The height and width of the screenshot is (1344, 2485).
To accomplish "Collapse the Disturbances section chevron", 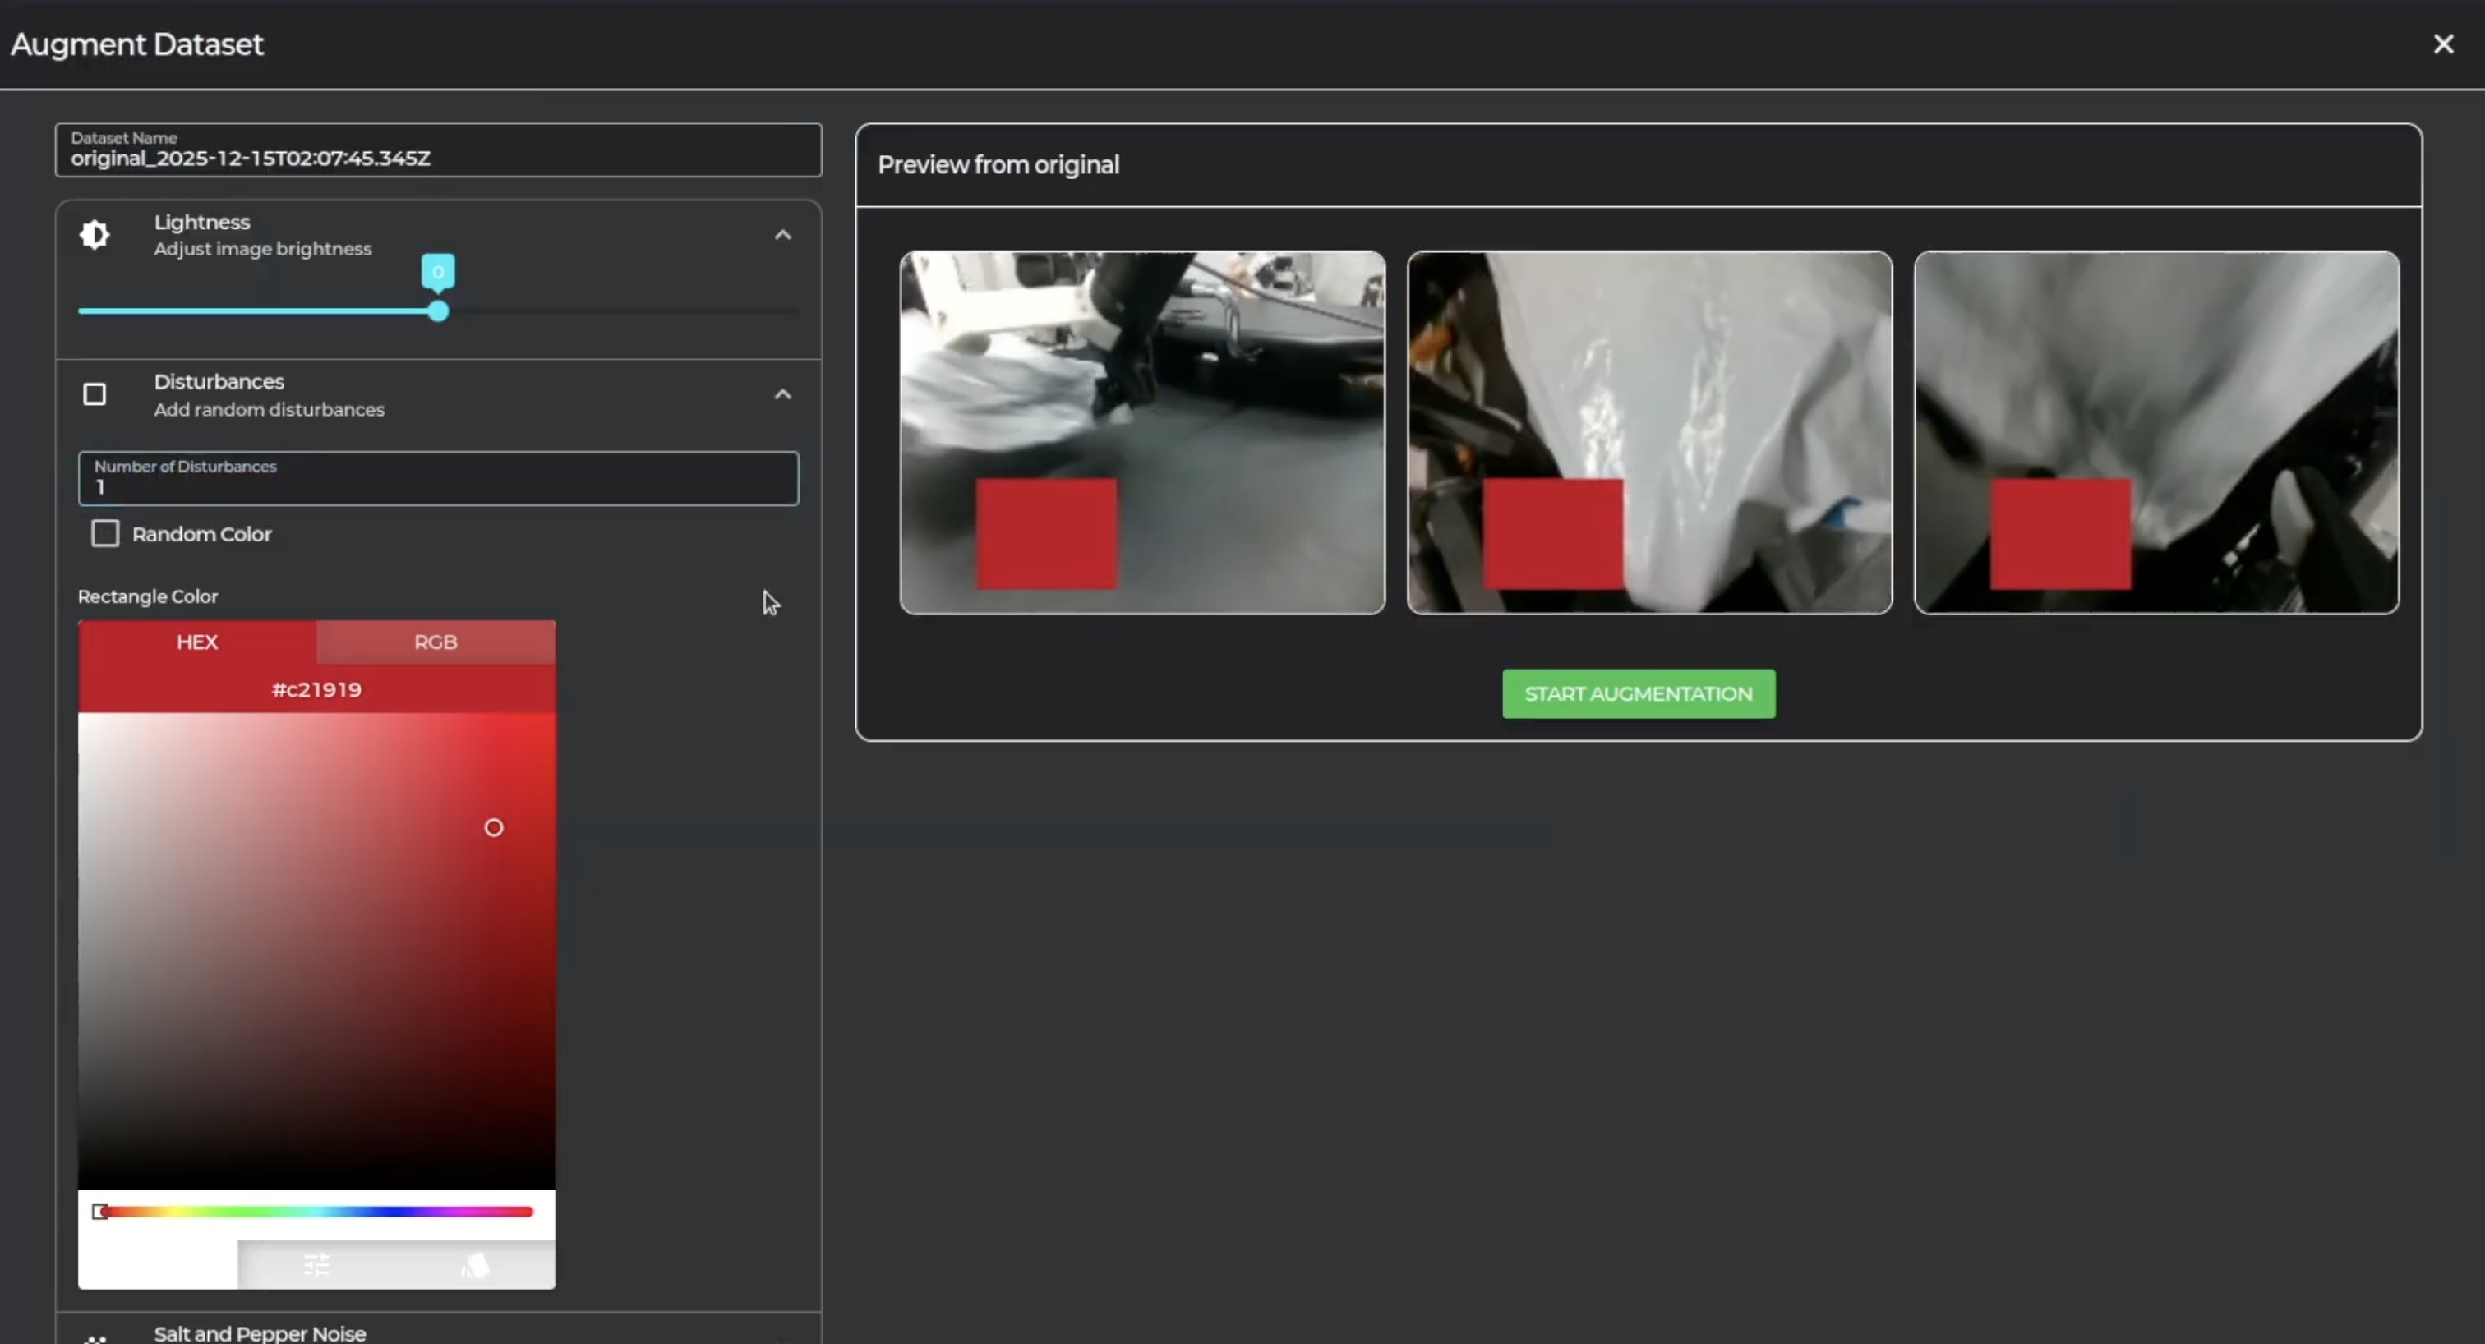I will tap(782, 394).
